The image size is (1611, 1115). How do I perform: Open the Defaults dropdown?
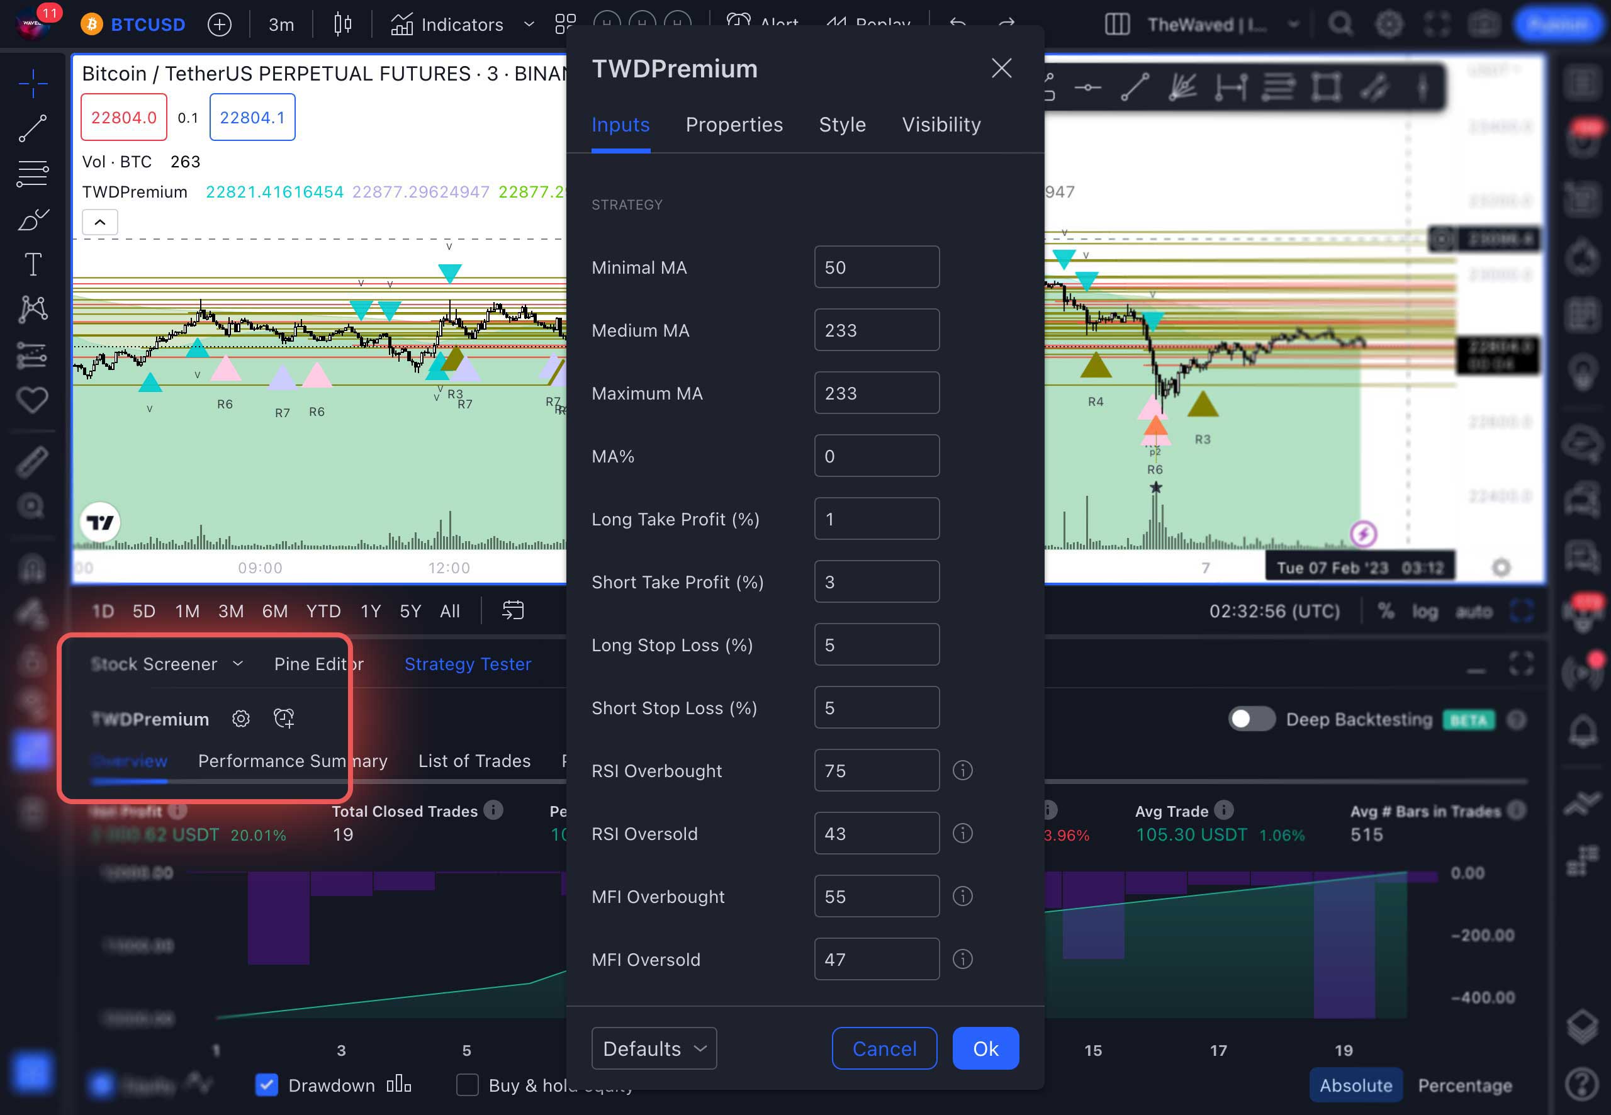pyautogui.click(x=654, y=1048)
